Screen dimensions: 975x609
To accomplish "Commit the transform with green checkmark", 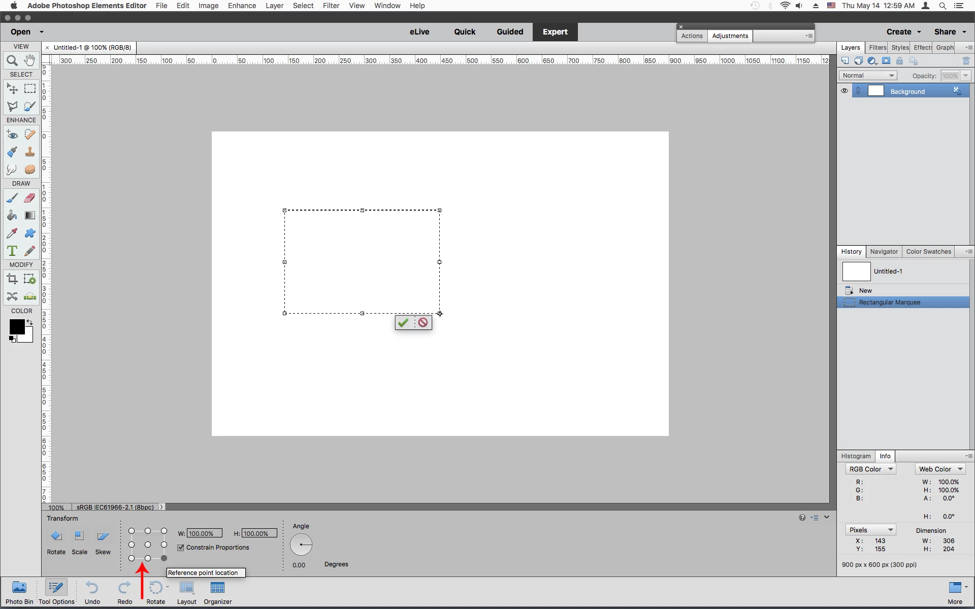I will [x=404, y=323].
